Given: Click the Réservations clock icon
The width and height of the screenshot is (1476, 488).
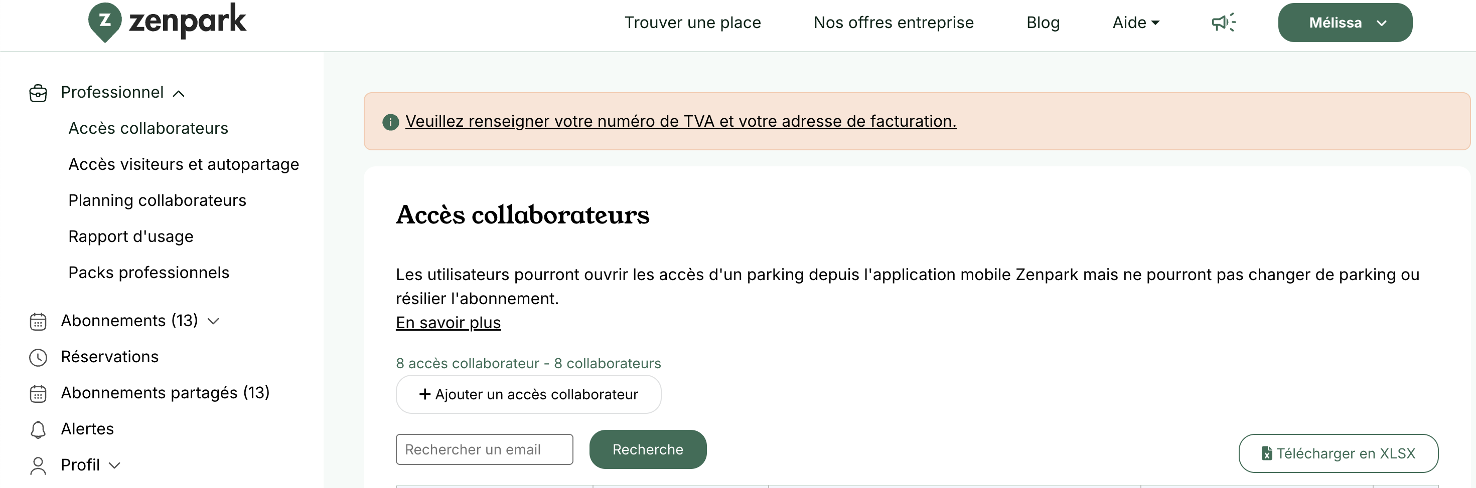Looking at the screenshot, I should click(38, 358).
